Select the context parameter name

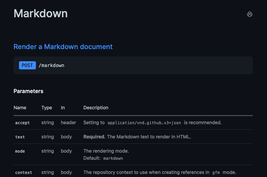coord(24,172)
